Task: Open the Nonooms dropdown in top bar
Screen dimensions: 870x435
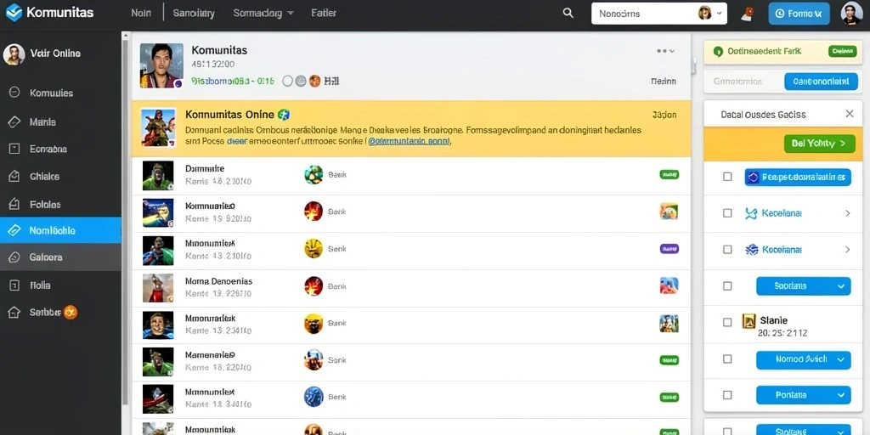Action: click(659, 14)
